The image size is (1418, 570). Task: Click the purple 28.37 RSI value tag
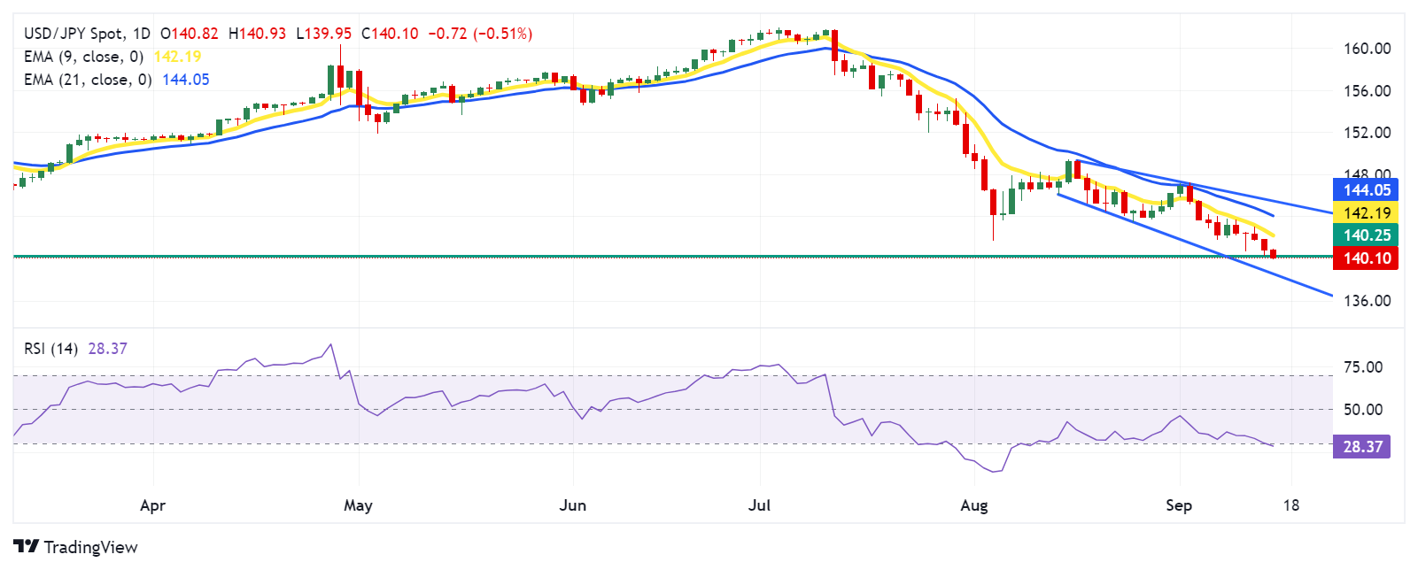pos(1361,446)
